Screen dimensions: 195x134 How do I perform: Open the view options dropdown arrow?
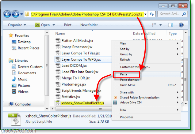[x=161, y=25]
